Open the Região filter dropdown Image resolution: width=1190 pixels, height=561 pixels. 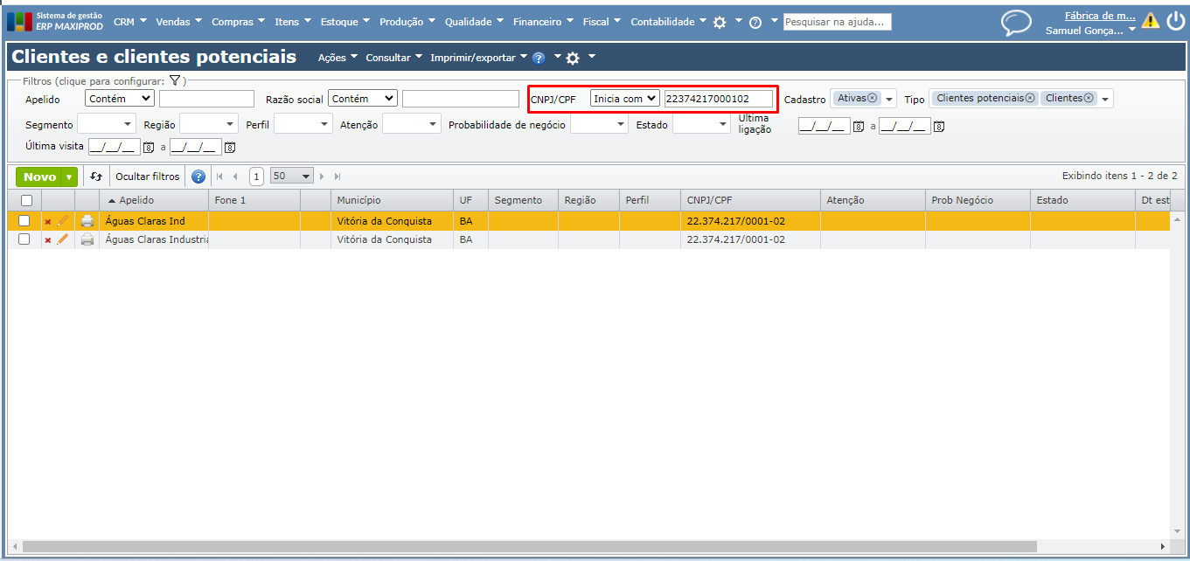(x=208, y=124)
